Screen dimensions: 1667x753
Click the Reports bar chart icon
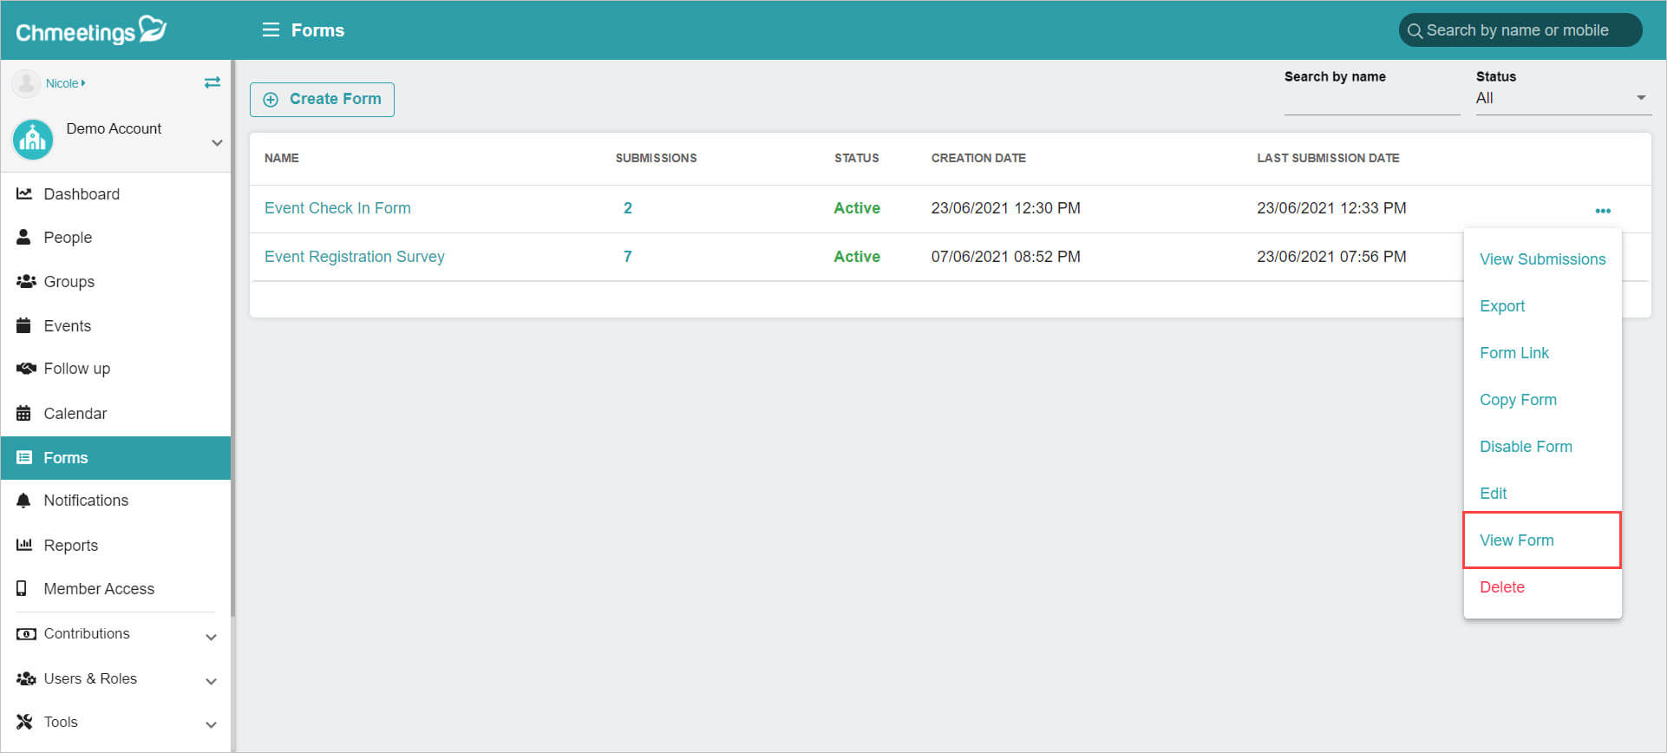coord(24,545)
